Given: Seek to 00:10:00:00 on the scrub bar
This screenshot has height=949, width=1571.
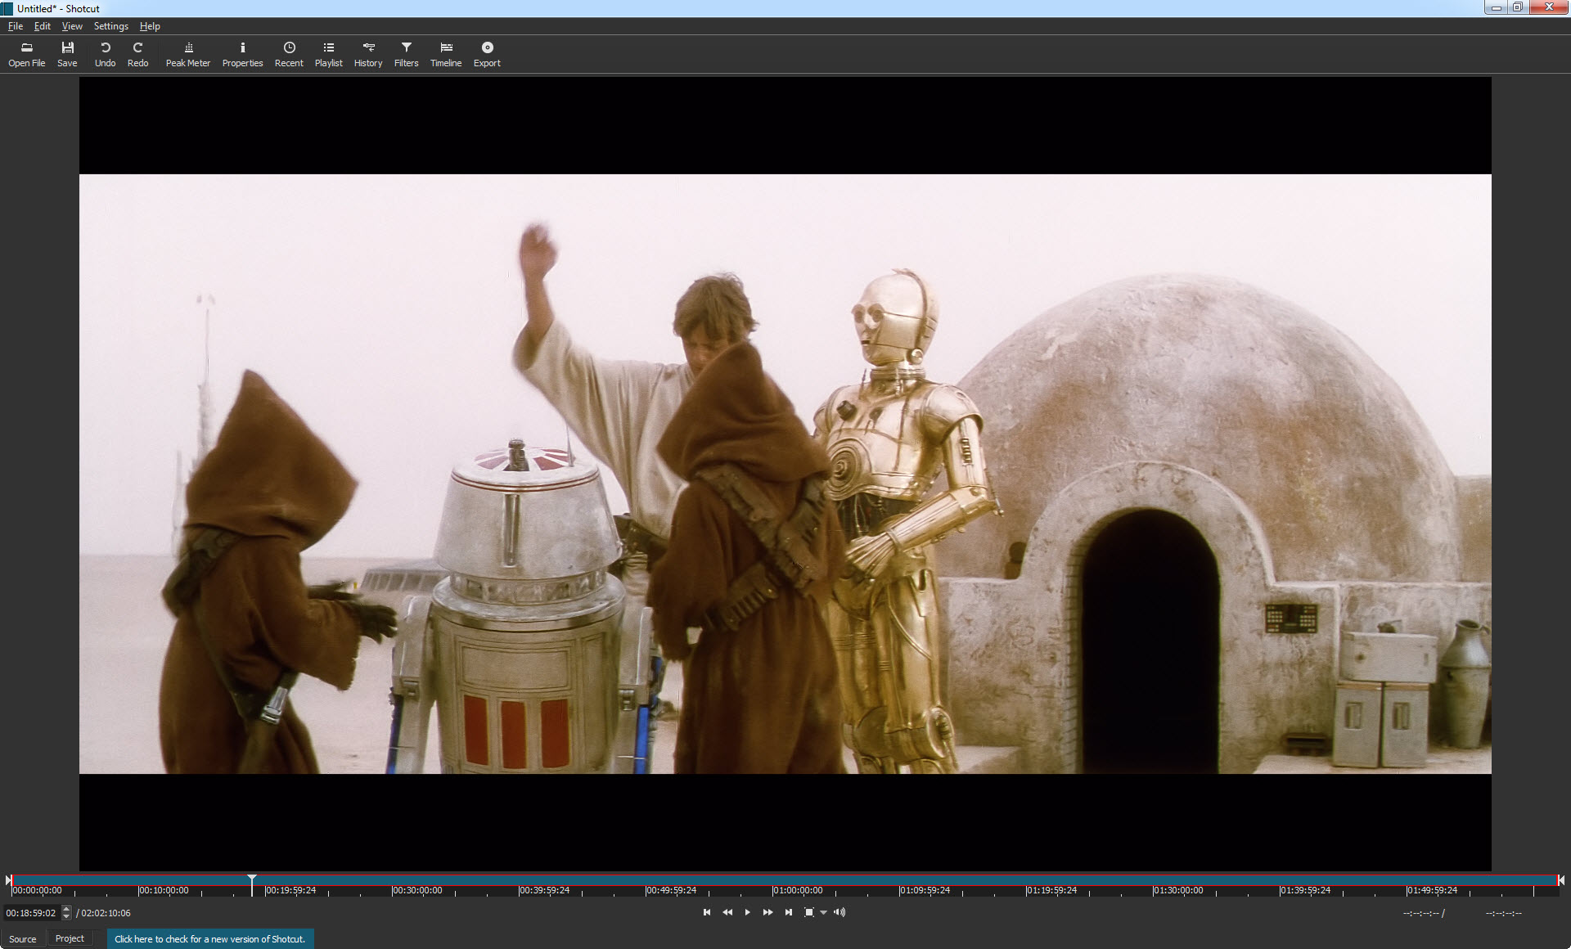Looking at the screenshot, I should pos(164,890).
